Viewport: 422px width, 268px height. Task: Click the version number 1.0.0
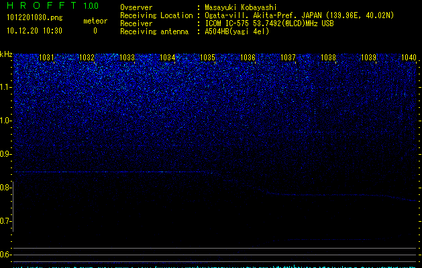pos(91,6)
